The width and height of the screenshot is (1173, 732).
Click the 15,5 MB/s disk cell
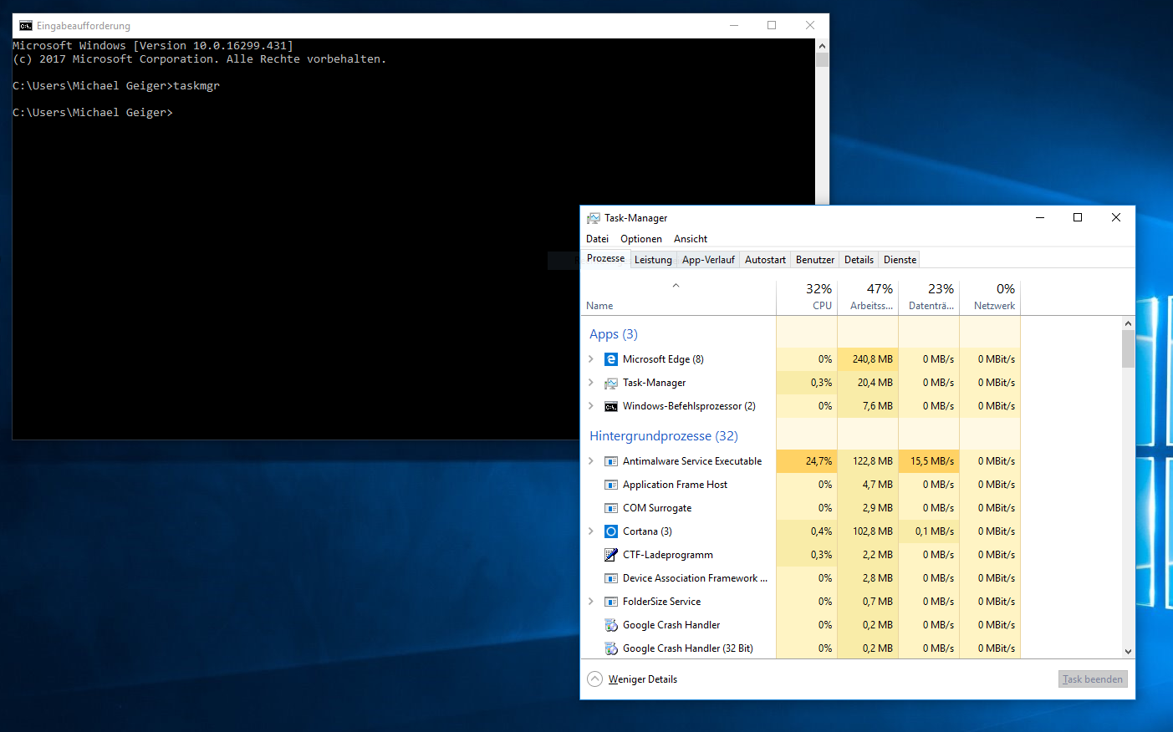929,461
